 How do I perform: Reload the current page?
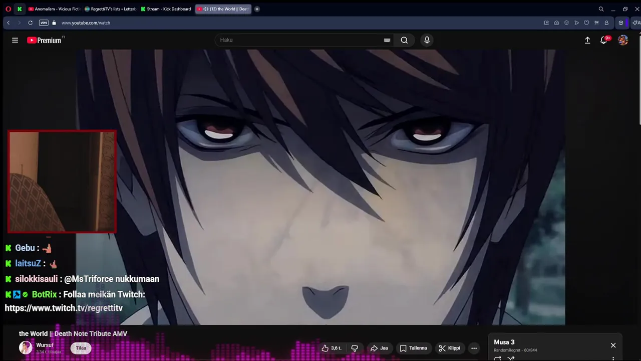click(30, 23)
